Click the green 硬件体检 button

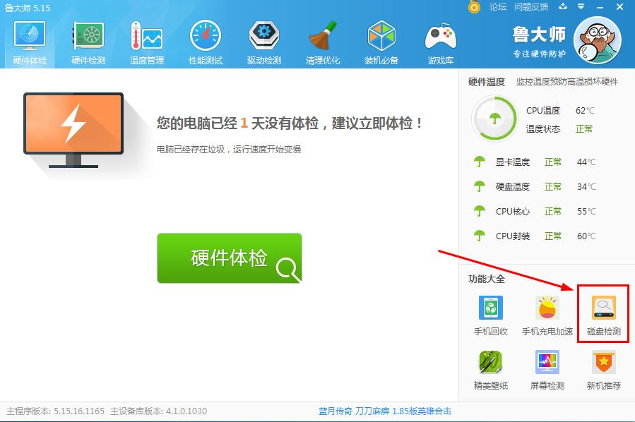coord(230,258)
